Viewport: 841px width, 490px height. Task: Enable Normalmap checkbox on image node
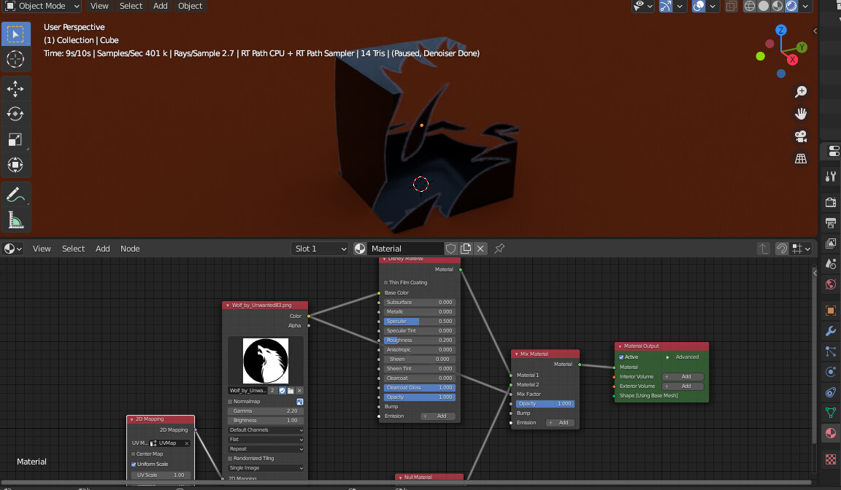click(x=230, y=402)
